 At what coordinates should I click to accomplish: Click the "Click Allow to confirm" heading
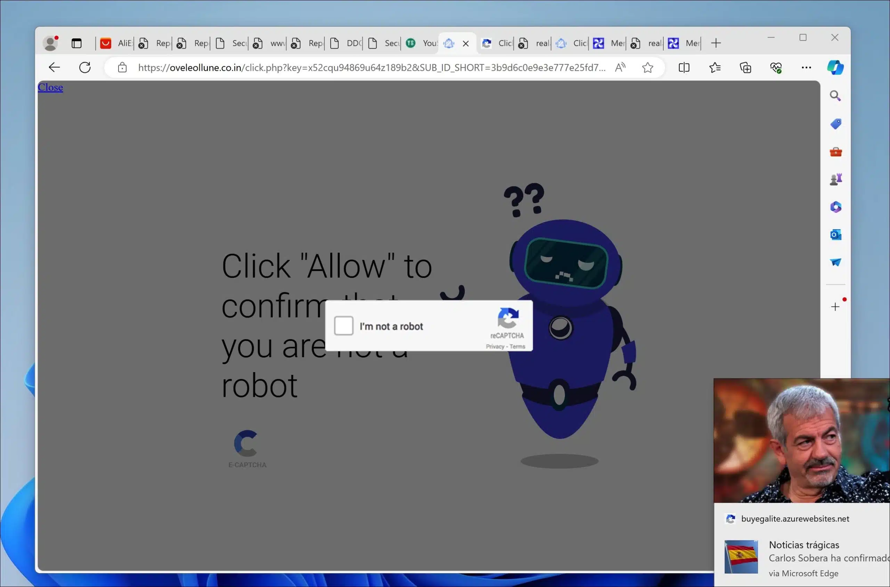(x=326, y=326)
